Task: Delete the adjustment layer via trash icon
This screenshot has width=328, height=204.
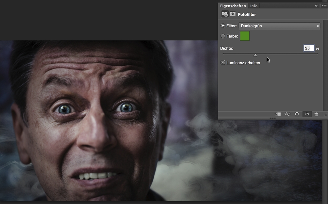Action: (316, 114)
